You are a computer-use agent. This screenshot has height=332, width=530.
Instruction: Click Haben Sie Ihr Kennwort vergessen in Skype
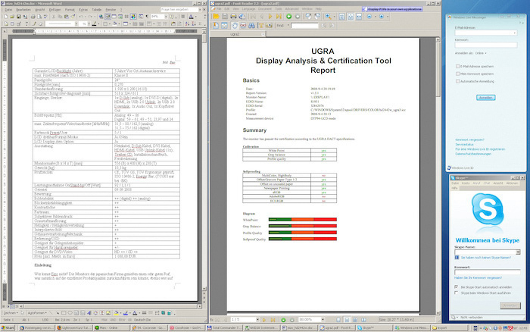pos(478,278)
